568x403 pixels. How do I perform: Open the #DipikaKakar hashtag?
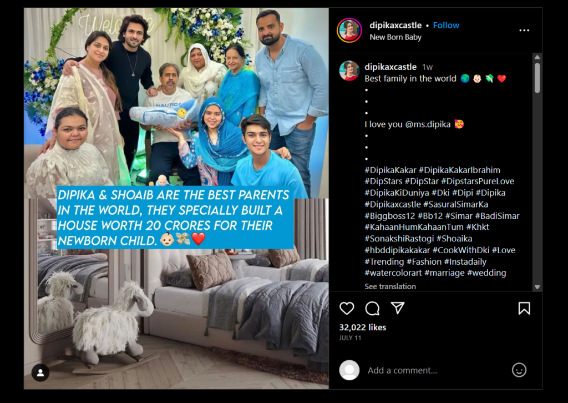pyautogui.click(x=390, y=170)
